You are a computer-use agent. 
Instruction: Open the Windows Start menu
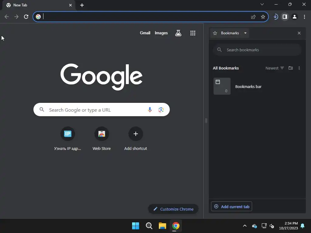(x=136, y=226)
